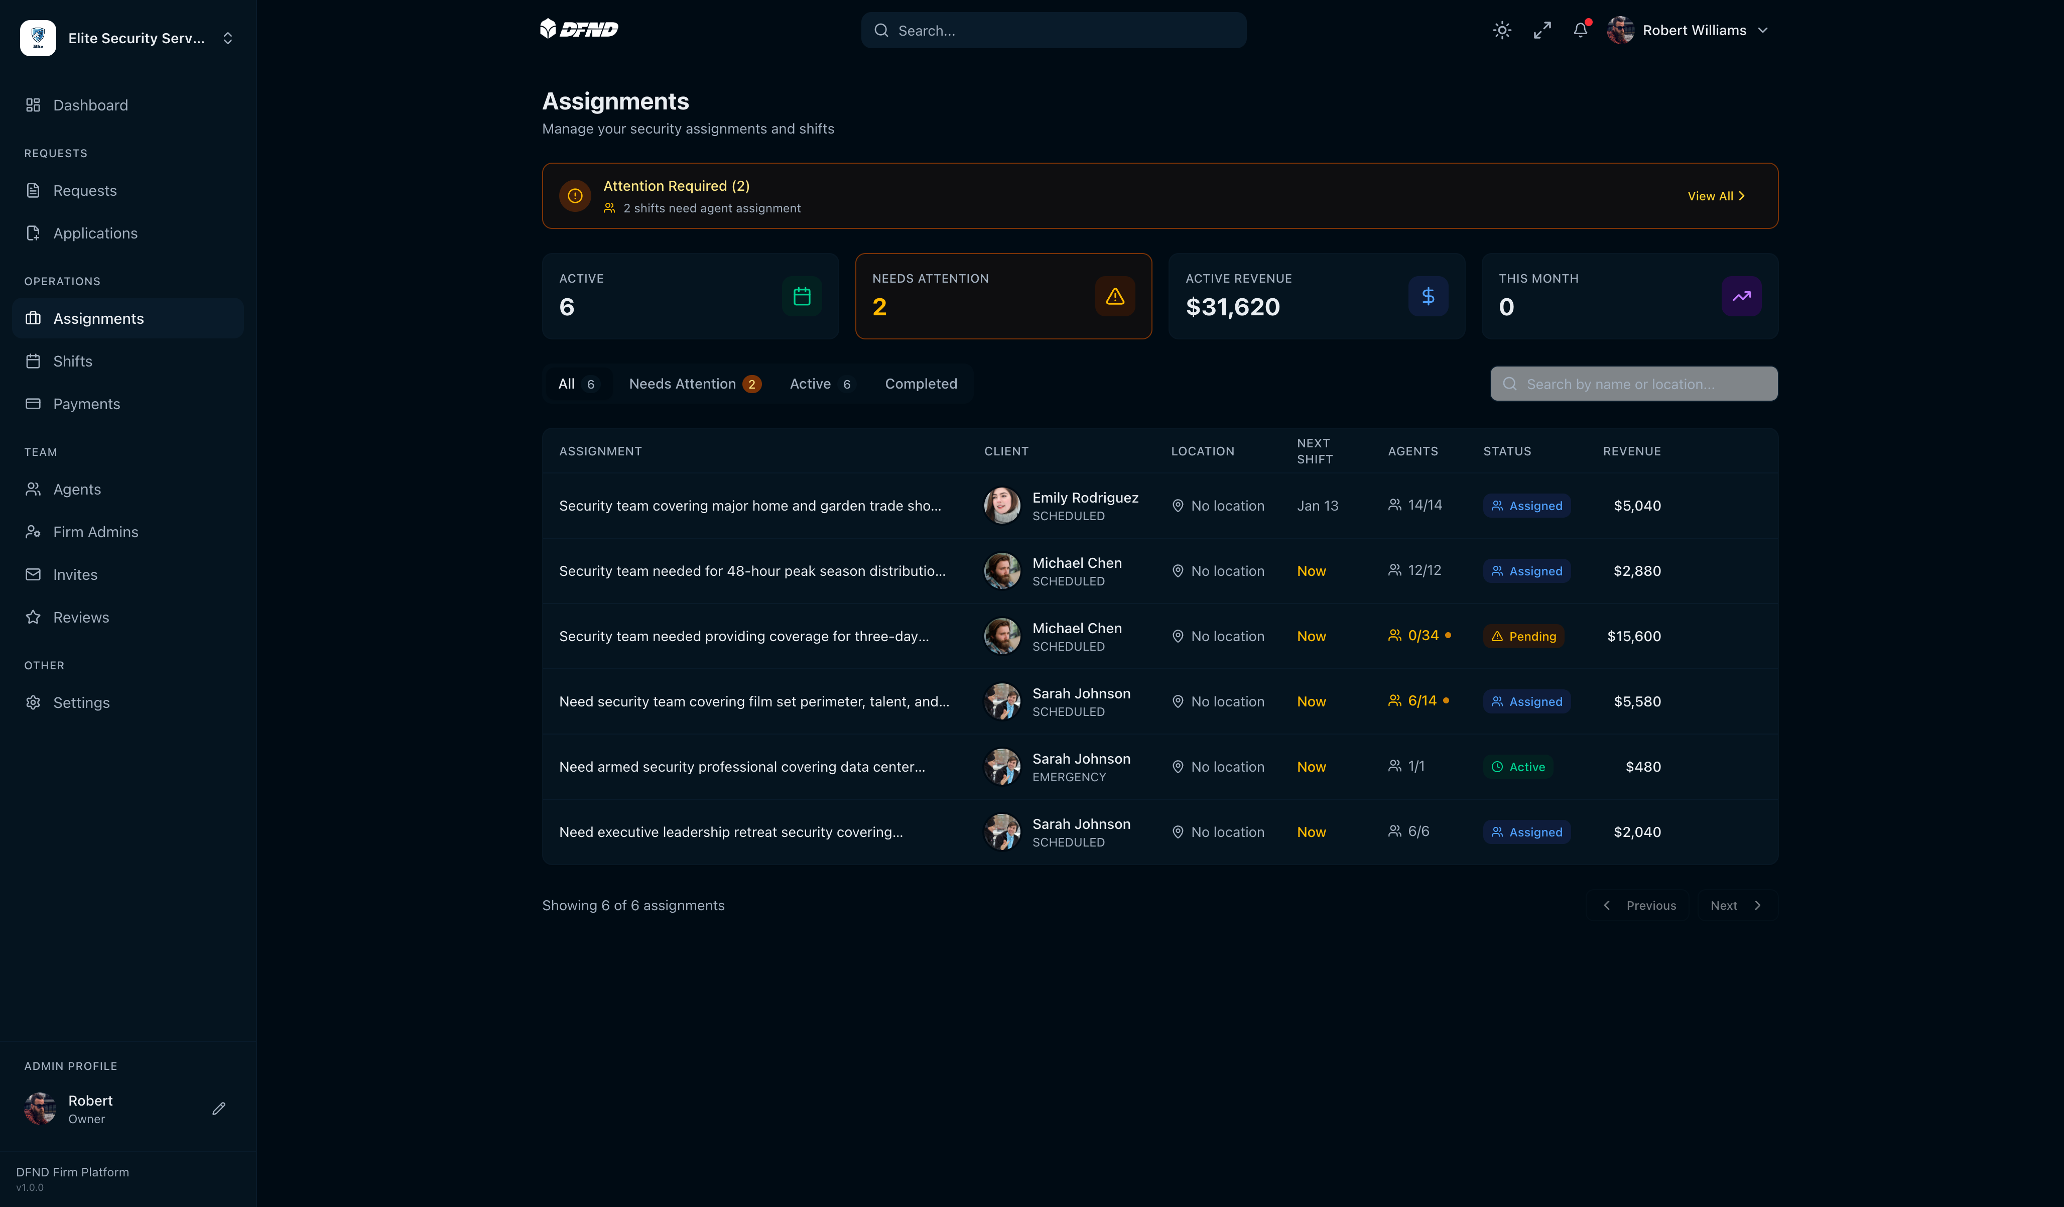Screen dimensions: 2064x1207
Task: Switch to the Completed tab
Action: click(x=921, y=384)
